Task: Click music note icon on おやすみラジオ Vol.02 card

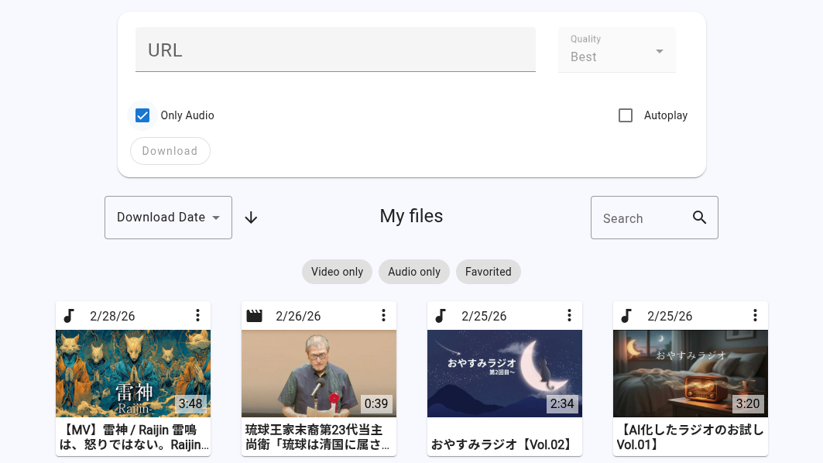Action: 441,316
